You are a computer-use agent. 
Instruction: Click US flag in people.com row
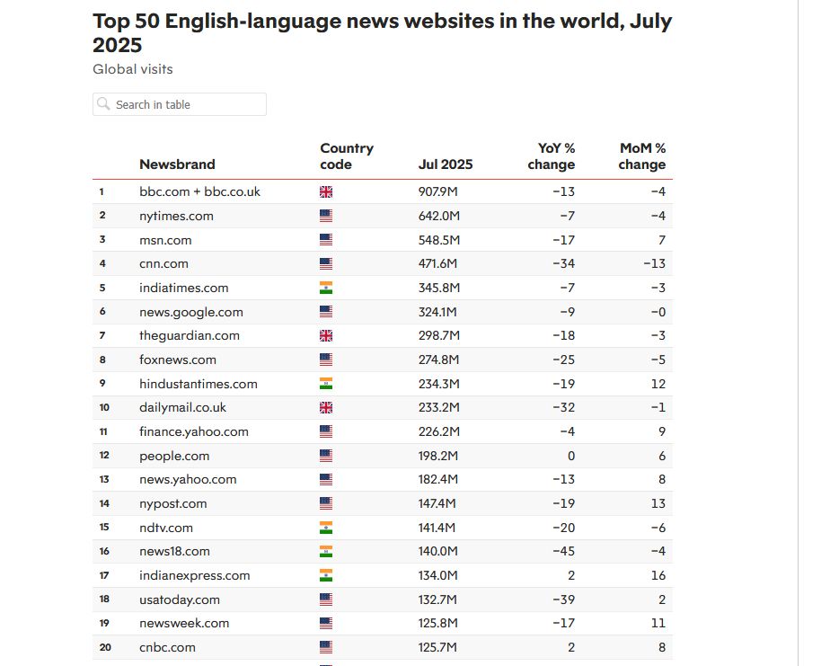click(x=326, y=456)
